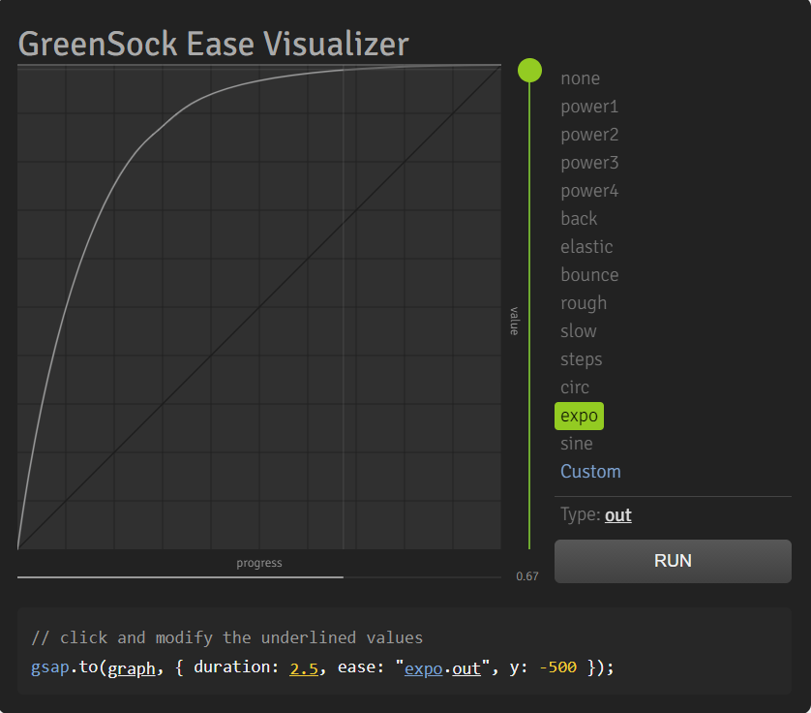
Task: Pick the circ ease
Action: [575, 387]
